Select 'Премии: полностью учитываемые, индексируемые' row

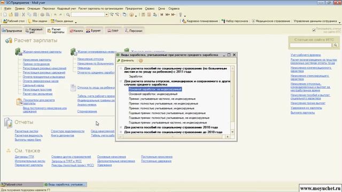161,108
